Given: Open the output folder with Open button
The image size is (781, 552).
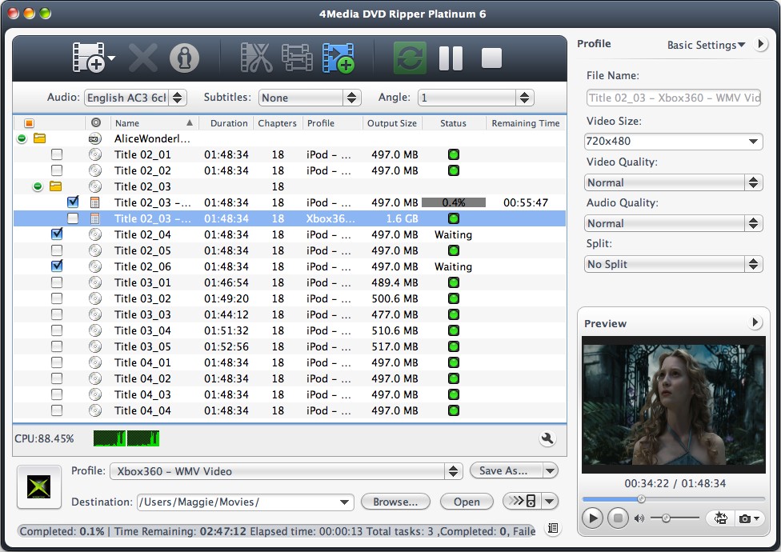Looking at the screenshot, I should pos(467,502).
